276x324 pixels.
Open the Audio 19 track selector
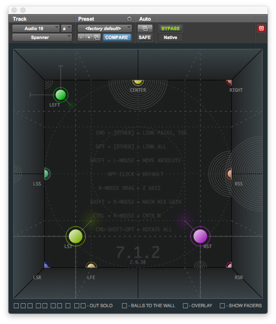36,28
